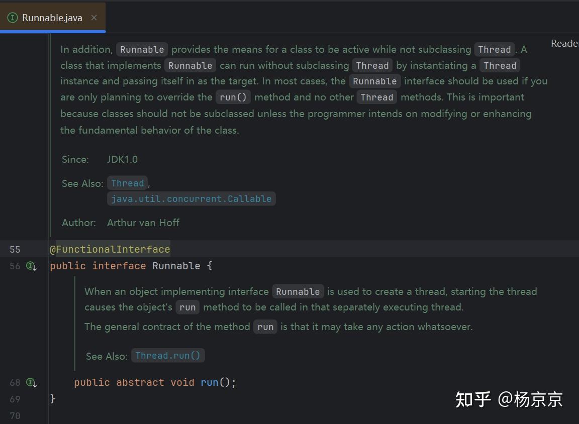
Task: Click line number 70 in the gutter
Action: [15, 415]
